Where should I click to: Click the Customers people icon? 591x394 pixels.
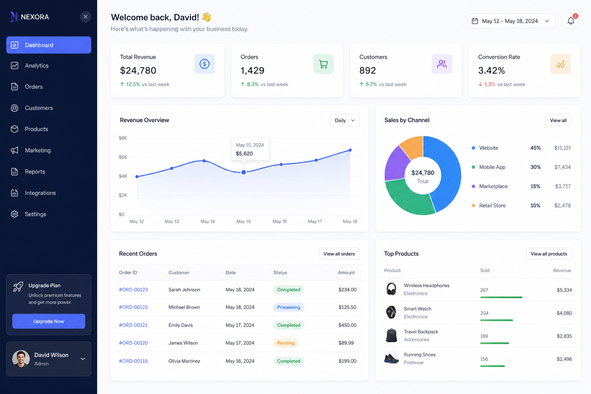(x=442, y=64)
